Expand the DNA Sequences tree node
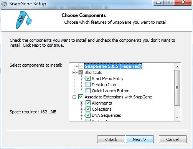This screenshot has height=149, width=193. pos(81,115)
